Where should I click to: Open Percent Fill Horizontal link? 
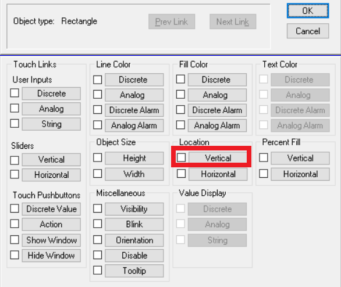click(x=300, y=174)
